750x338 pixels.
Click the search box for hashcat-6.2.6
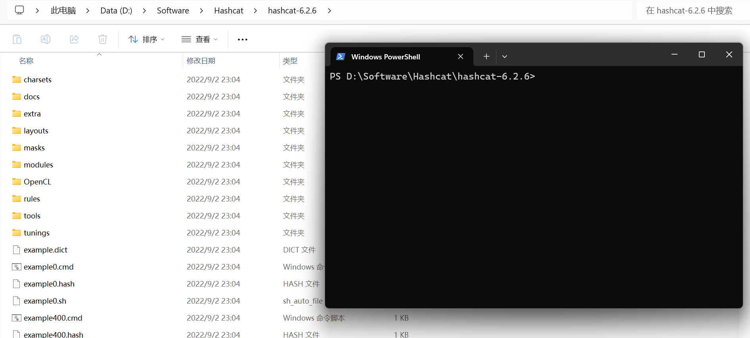(693, 10)
